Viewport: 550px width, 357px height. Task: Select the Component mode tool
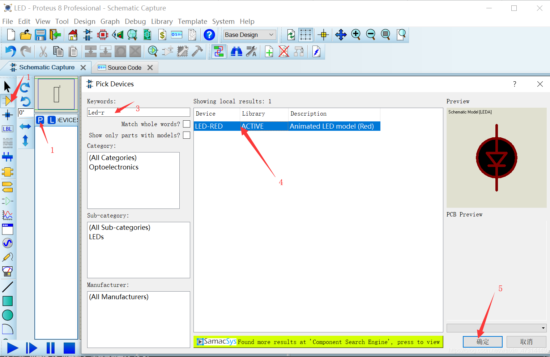coord(7,101)
